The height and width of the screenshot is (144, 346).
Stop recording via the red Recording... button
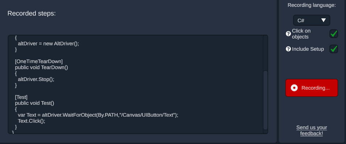click(312, 88)
